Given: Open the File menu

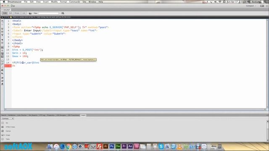Looking at the screenshot, I should (26, 2).
